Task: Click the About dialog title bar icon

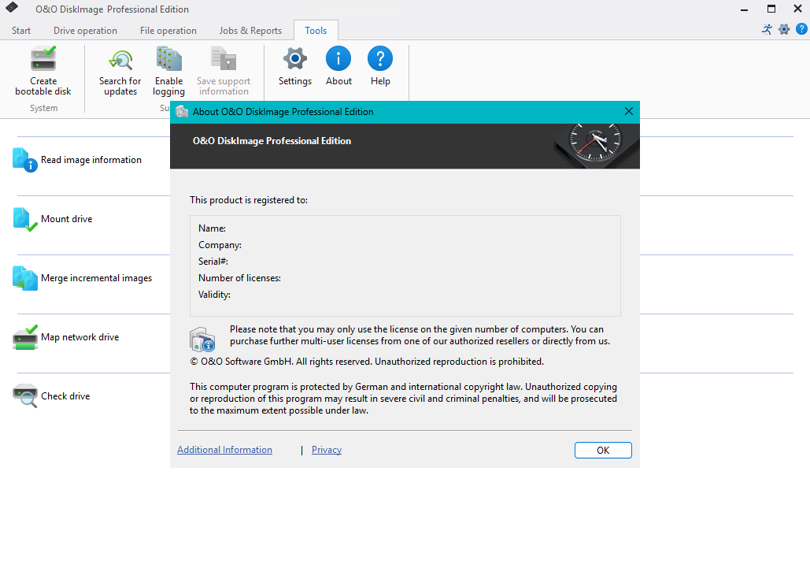Action: pyautogui.click(x=182, y=112)
